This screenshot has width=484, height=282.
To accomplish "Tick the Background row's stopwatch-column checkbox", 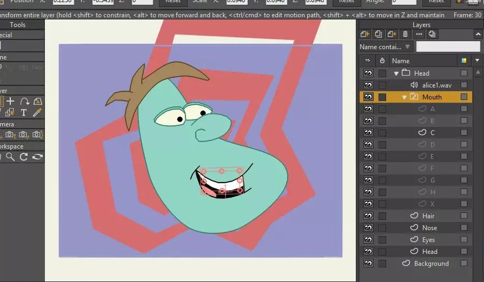I will click(382, 264).
